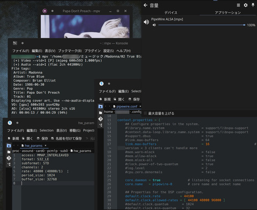Viewport: 257px width, 210px height.
Task: Expand the proc breadcrumb in the hw_params path bar
Action: click(x=16, y=151)
